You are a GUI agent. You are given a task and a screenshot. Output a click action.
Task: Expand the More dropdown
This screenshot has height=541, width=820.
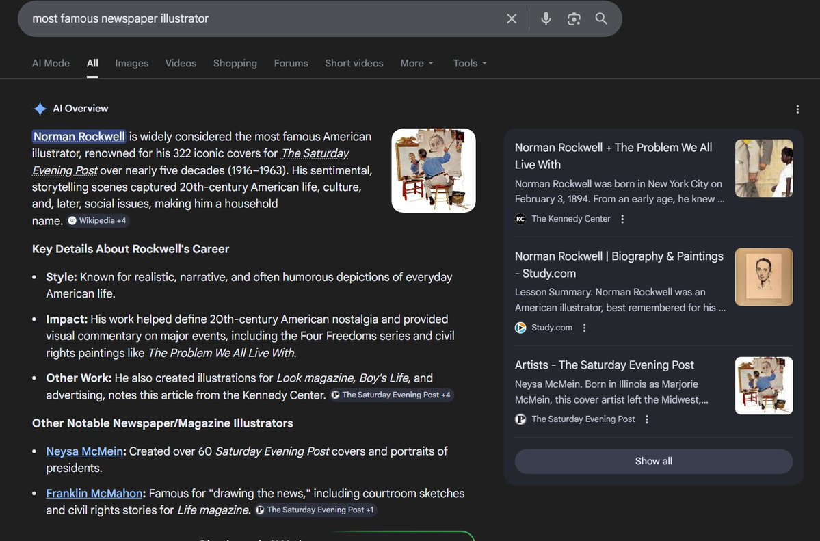[x=416, y=64]
